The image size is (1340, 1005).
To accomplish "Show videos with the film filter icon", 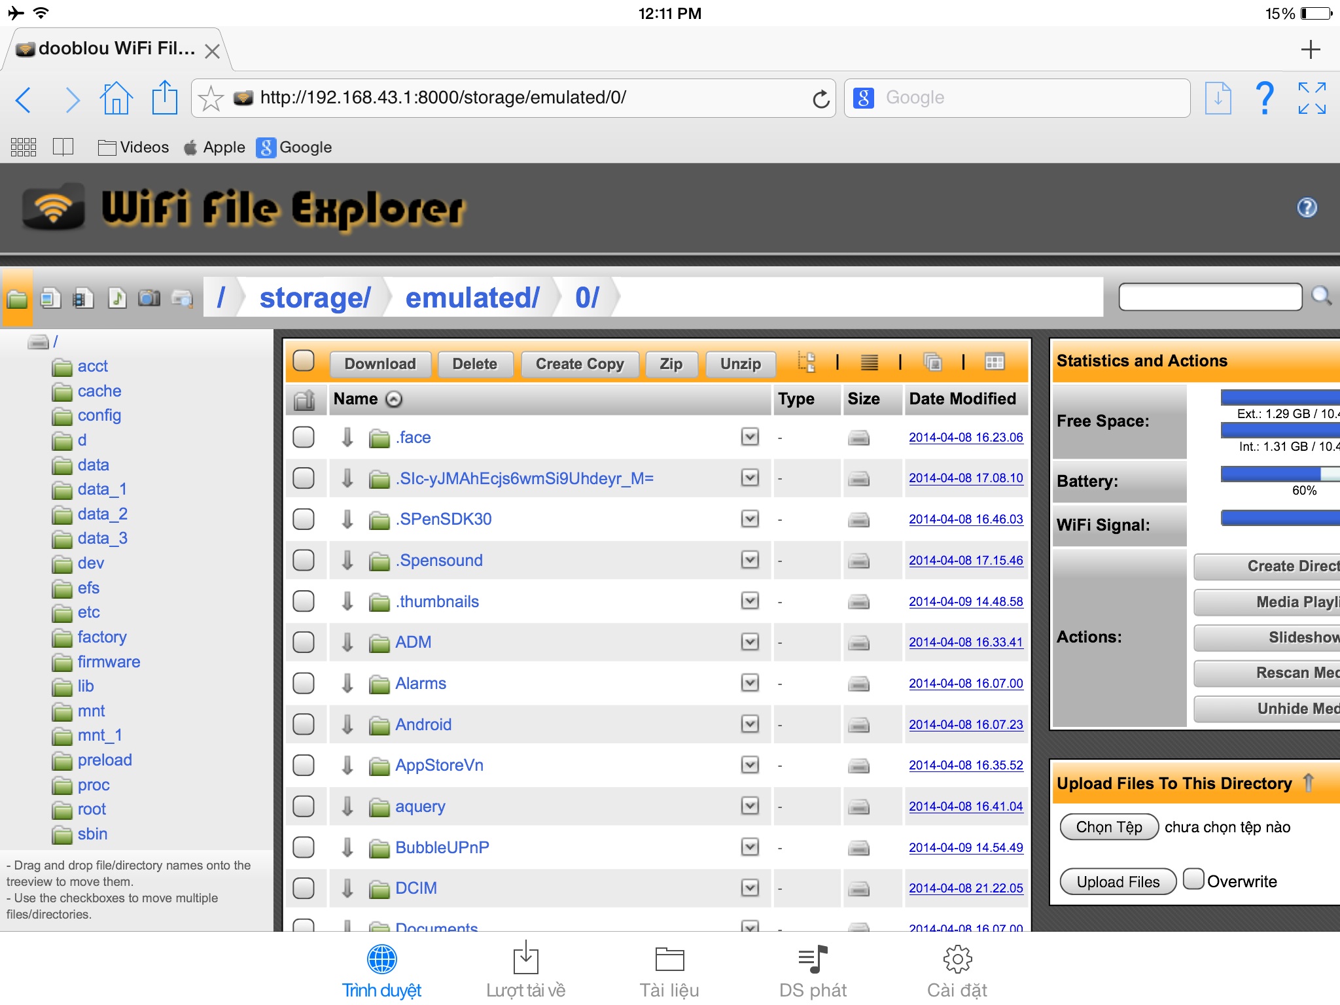I will 83,298.
